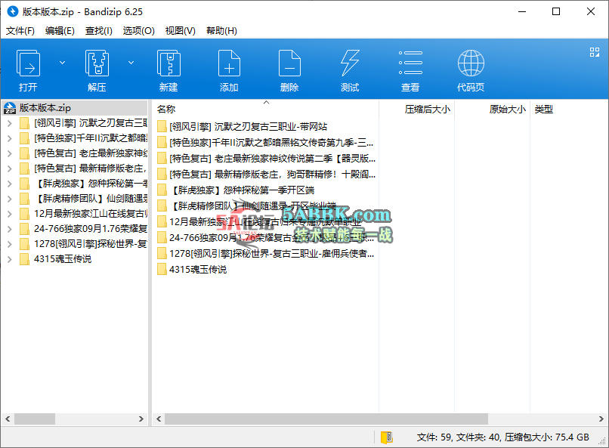Expand the 12月最新独家江山在线 tree node

10,214
